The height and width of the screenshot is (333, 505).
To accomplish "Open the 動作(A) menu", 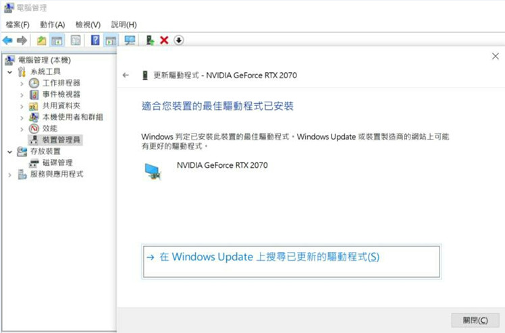I will click(x=53, y=24).
